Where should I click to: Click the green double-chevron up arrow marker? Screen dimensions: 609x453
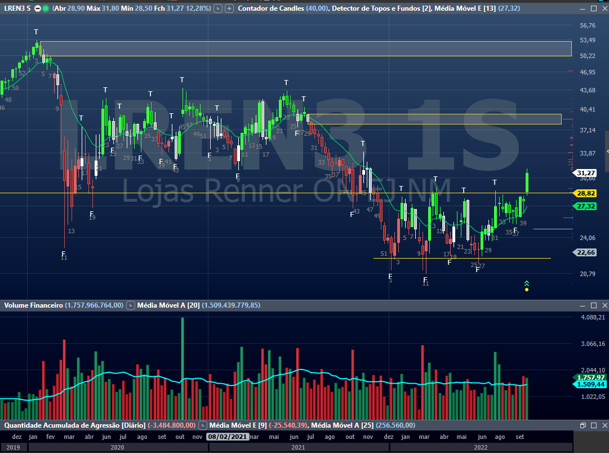coord(527,283)
